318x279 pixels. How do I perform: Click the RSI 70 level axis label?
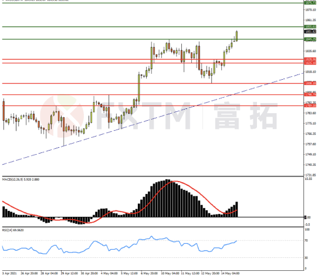[306, 240]
